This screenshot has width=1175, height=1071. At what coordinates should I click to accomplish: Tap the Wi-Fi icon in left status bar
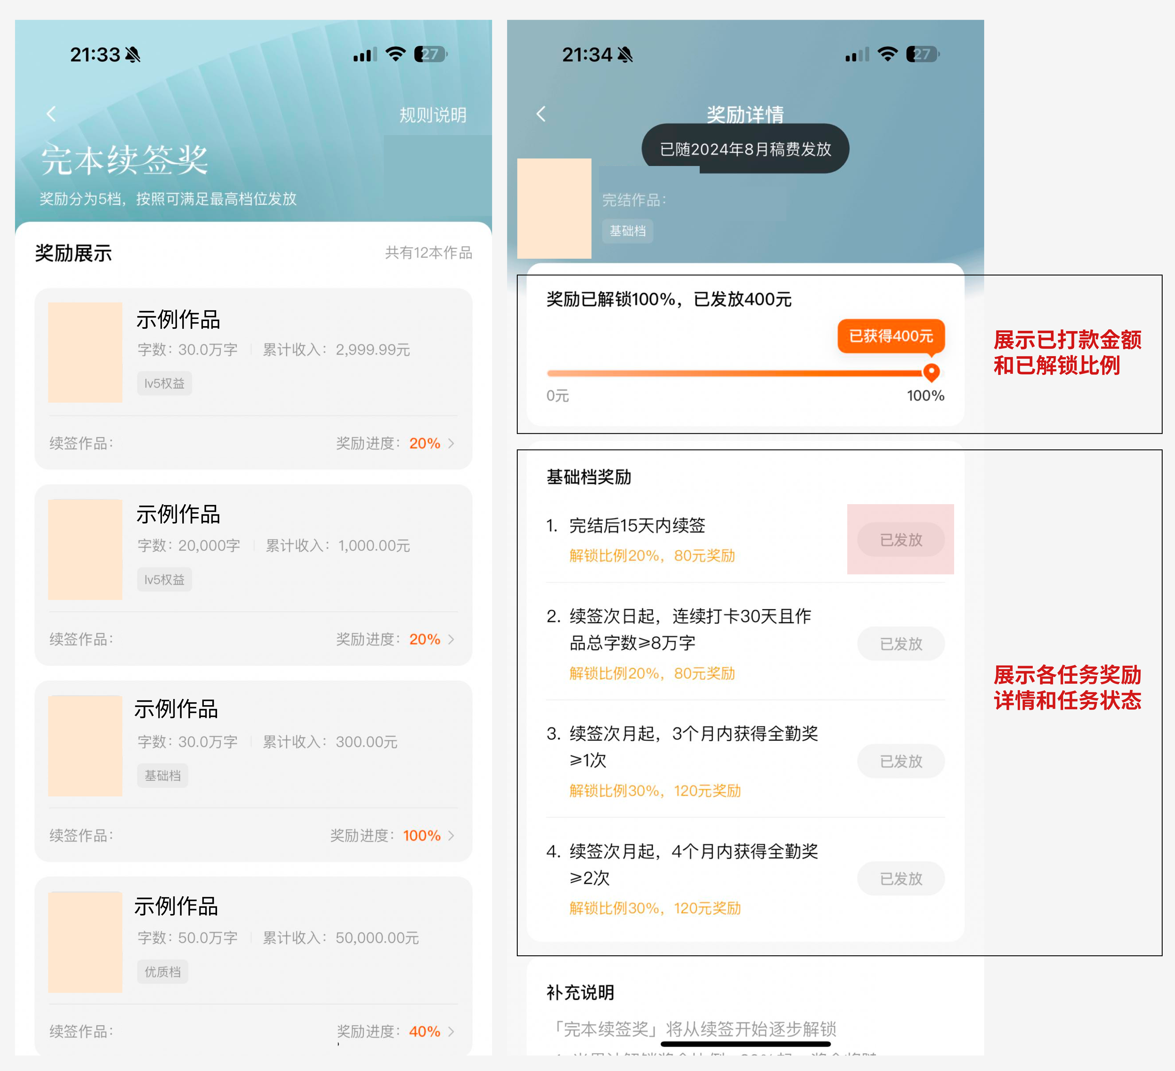[x=396, y=54]
